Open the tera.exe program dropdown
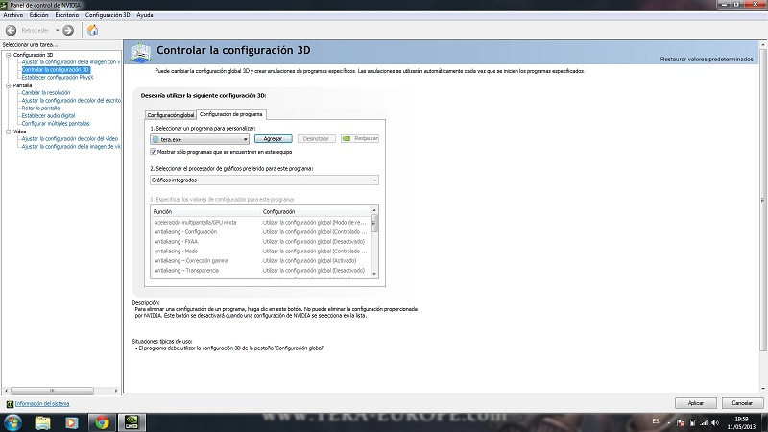This screenshot has height=432, width=768. [200, 139]
